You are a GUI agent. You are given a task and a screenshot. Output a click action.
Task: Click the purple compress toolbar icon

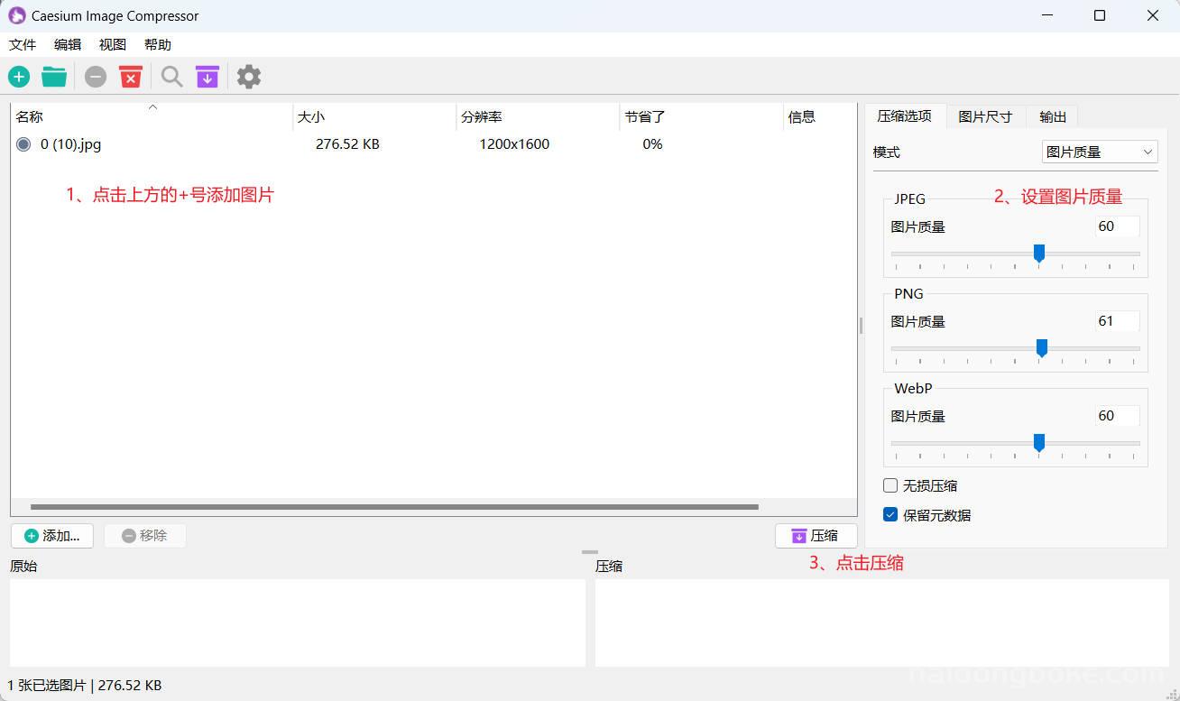click(207, 77)
